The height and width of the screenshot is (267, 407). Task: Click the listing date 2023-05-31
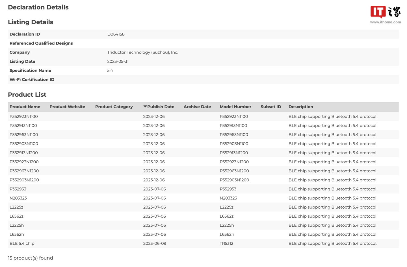(118, 61)
